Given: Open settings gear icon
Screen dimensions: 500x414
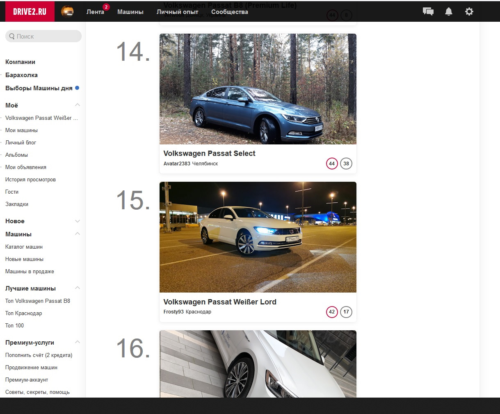Looking at the screenshot, I should pos(469,11).
